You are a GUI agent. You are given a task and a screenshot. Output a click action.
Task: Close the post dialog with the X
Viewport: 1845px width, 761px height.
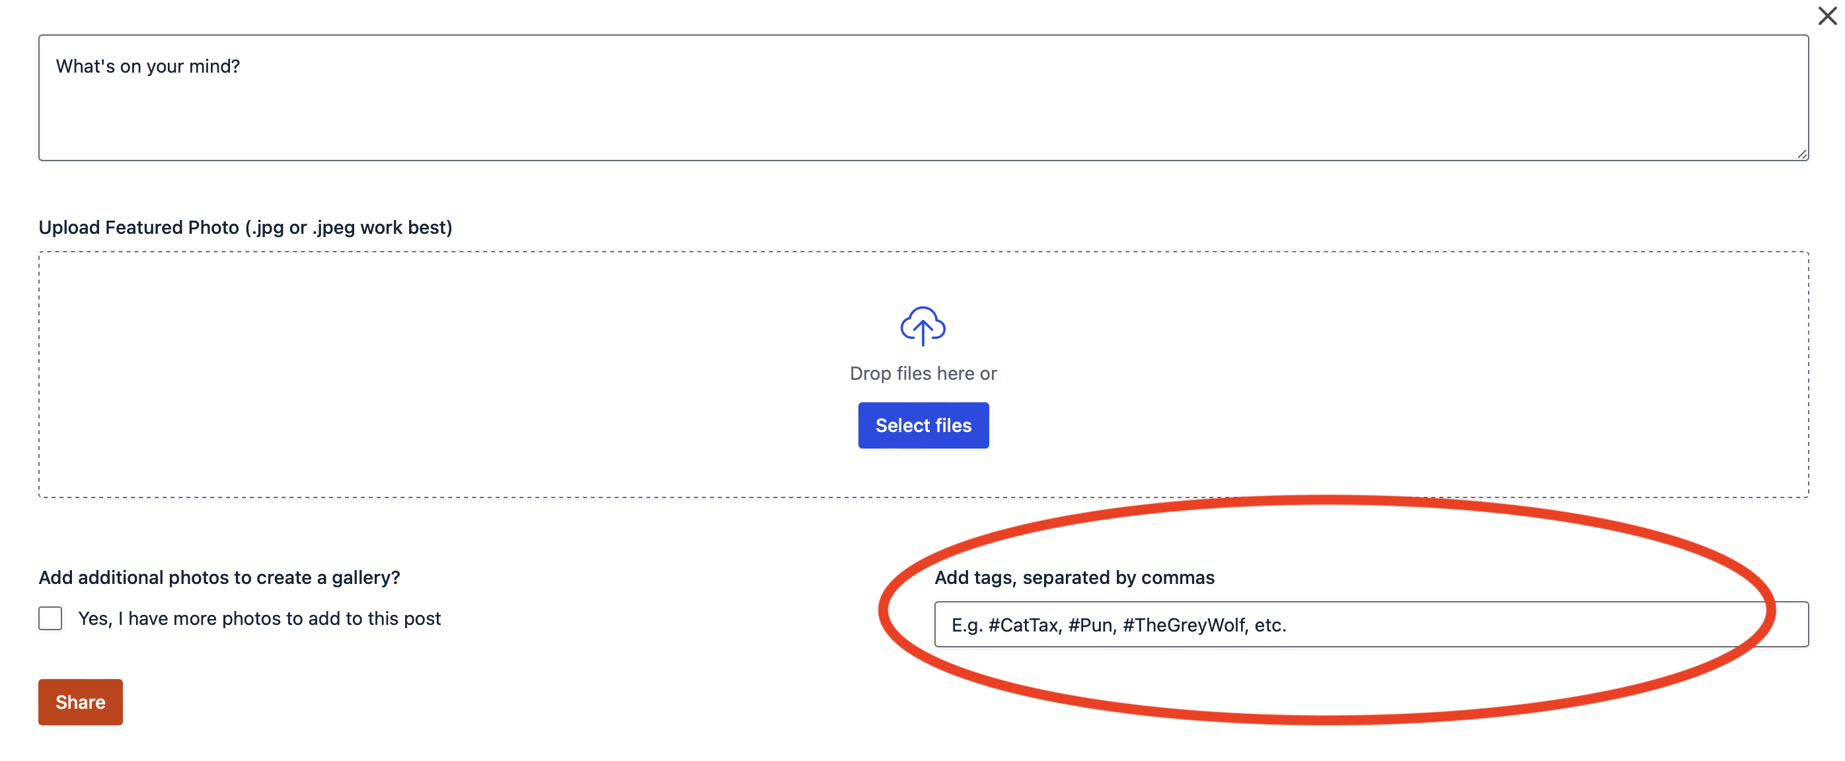pos(1826,16)
